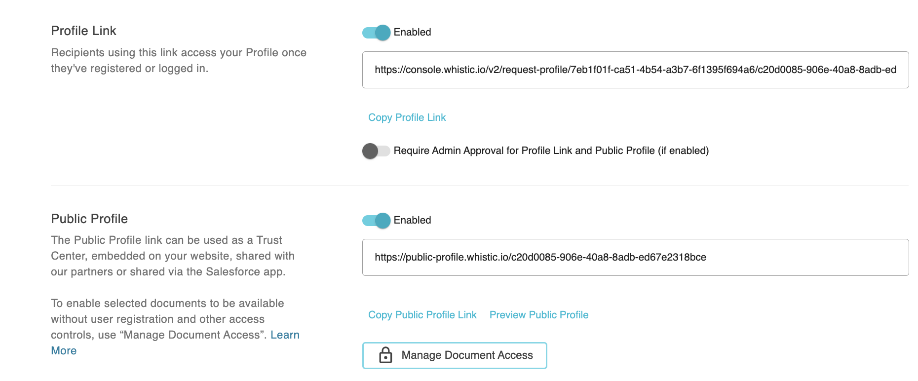Open Preview Public Profile
This screenshot has width=918, height=381.
[538, 315]
